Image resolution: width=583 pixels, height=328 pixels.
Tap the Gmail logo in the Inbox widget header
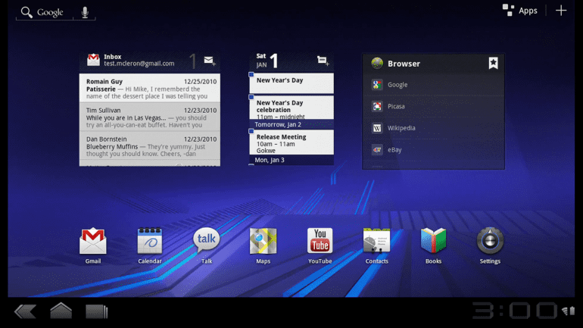click(x=93, y=60)
